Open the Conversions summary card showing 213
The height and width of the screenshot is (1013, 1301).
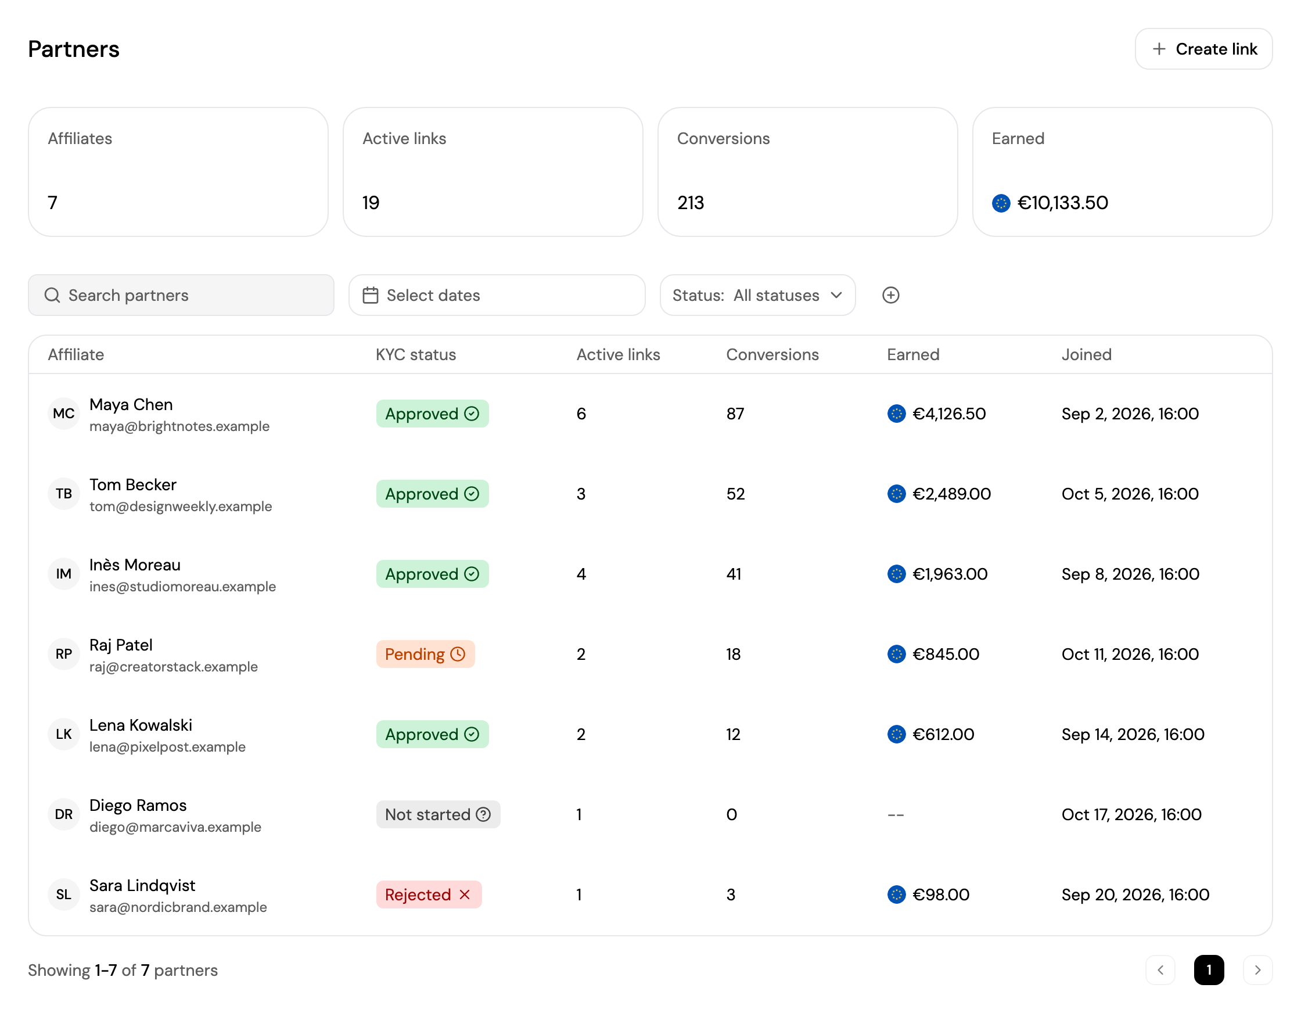[x=807, y=171]
